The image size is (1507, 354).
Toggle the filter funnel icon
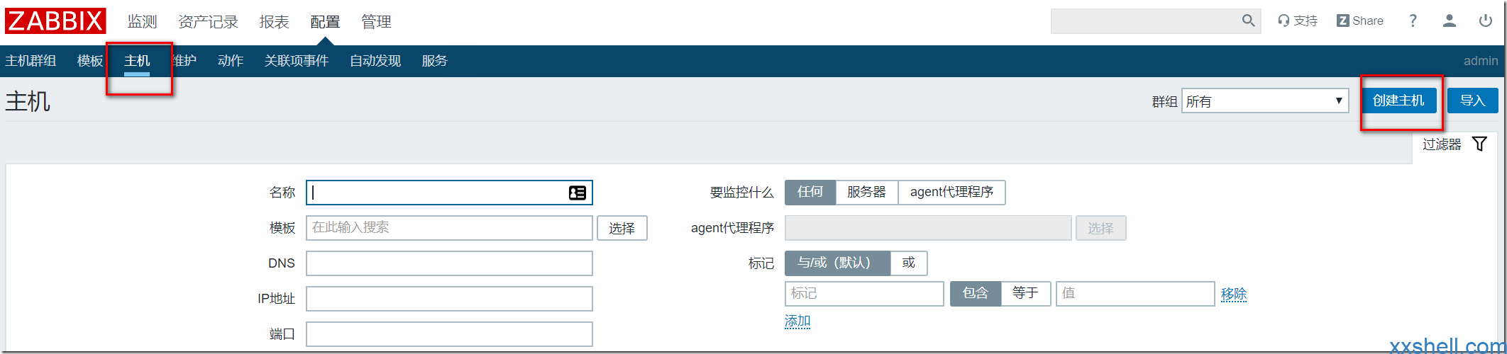1479,144
